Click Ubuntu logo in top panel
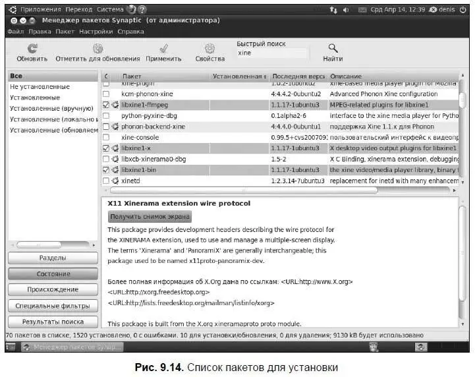 tap(13, 10)
